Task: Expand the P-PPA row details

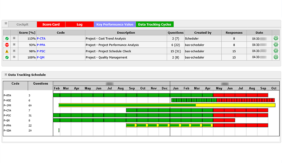Action: coord(14,45)
